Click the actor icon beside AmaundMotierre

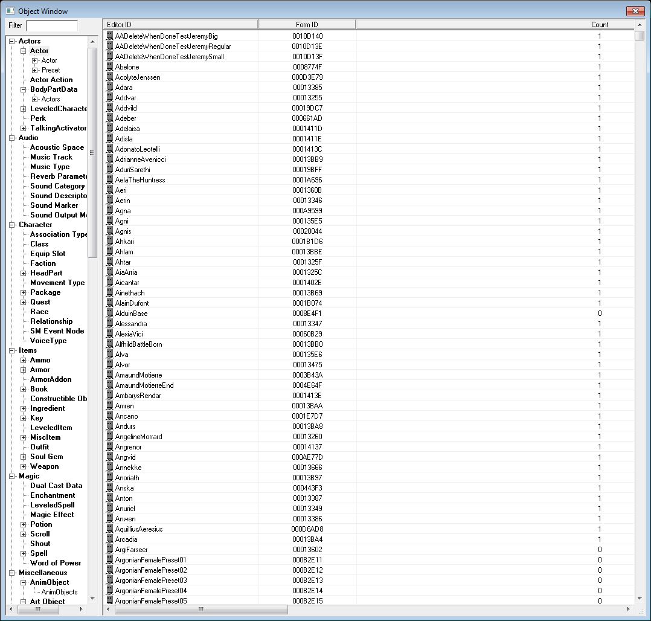[110, 375]
